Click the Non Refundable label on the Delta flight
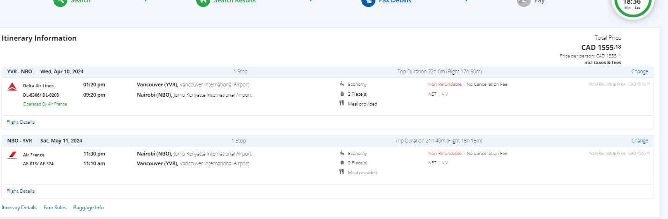This screenshot has width=668, height=219. [444, 85]
